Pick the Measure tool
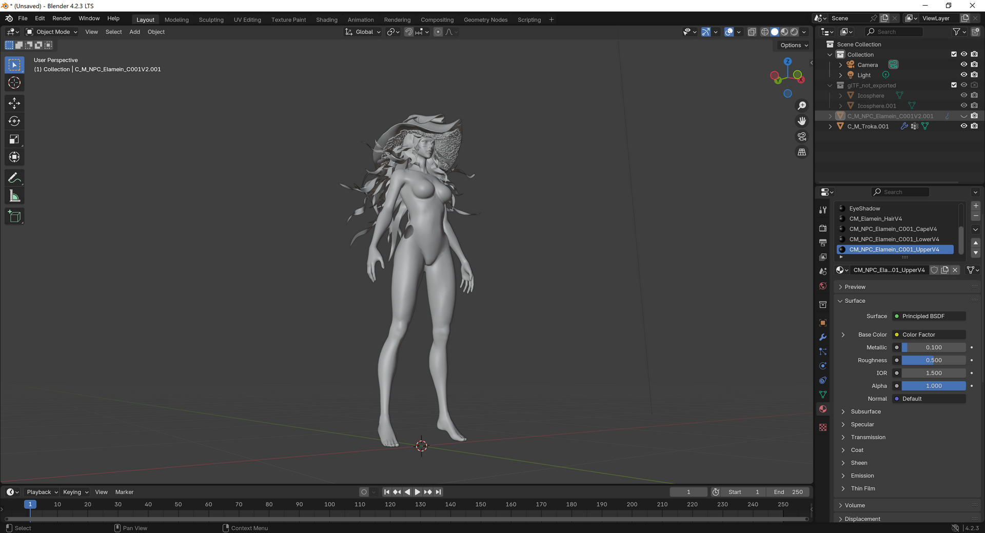 pos(14,196)
